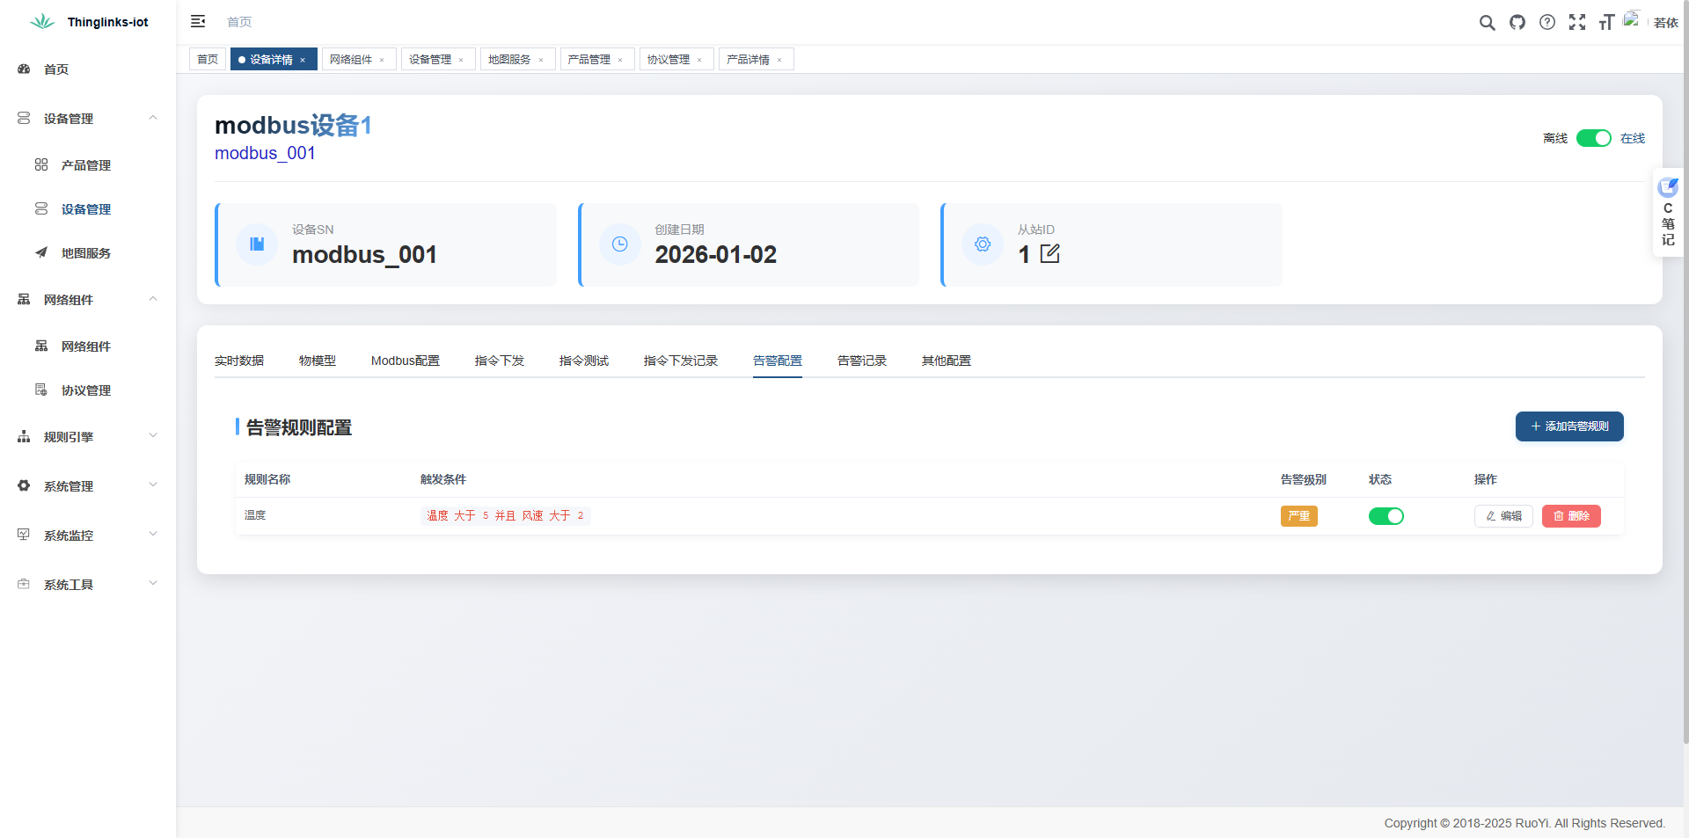Toggle fullscreen mode icon
Viewport: 1689px width, 838px height.
(x=1577, y=23)
